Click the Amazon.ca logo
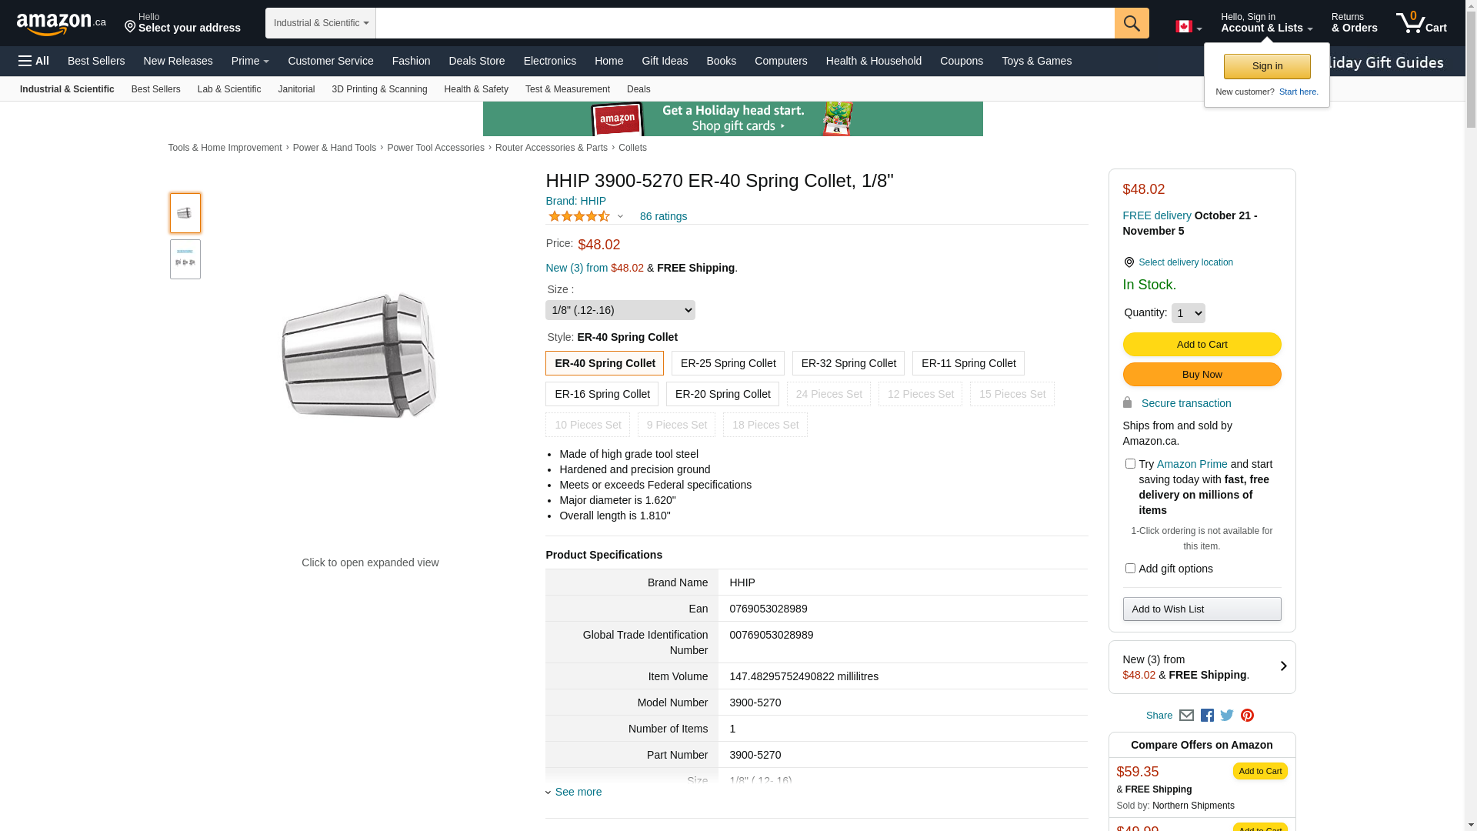Screen dimensions: 1477x831 (61, 24)
